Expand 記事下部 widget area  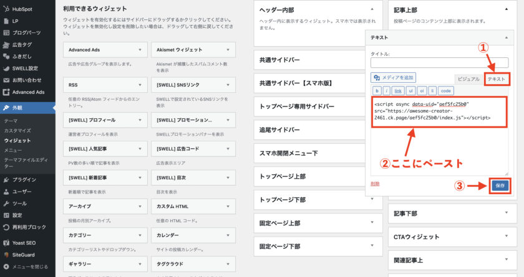click(507, 213)
